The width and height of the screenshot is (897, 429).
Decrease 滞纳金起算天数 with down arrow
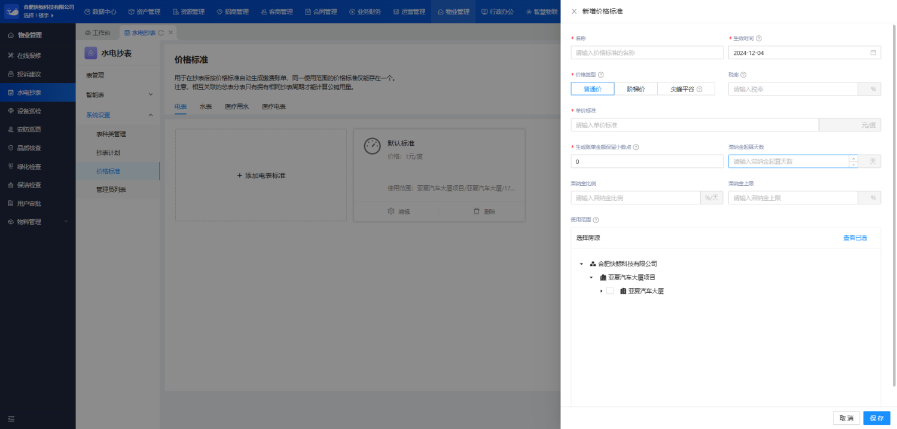[853, 164]
